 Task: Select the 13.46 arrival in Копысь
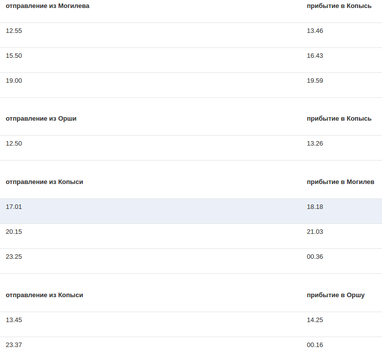(315, 31)
